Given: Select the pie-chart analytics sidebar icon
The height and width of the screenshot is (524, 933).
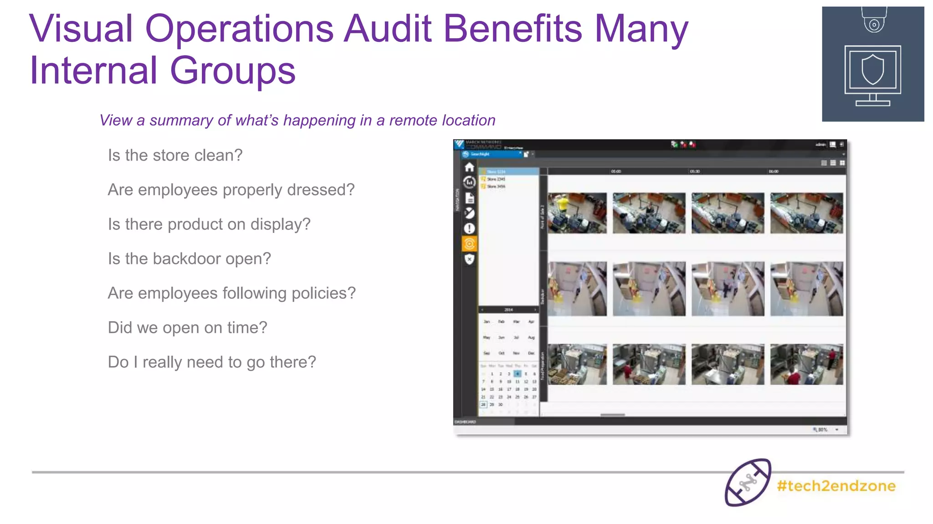Looking at the screenshot, I should pyautogui.click(x=469, y=213).
